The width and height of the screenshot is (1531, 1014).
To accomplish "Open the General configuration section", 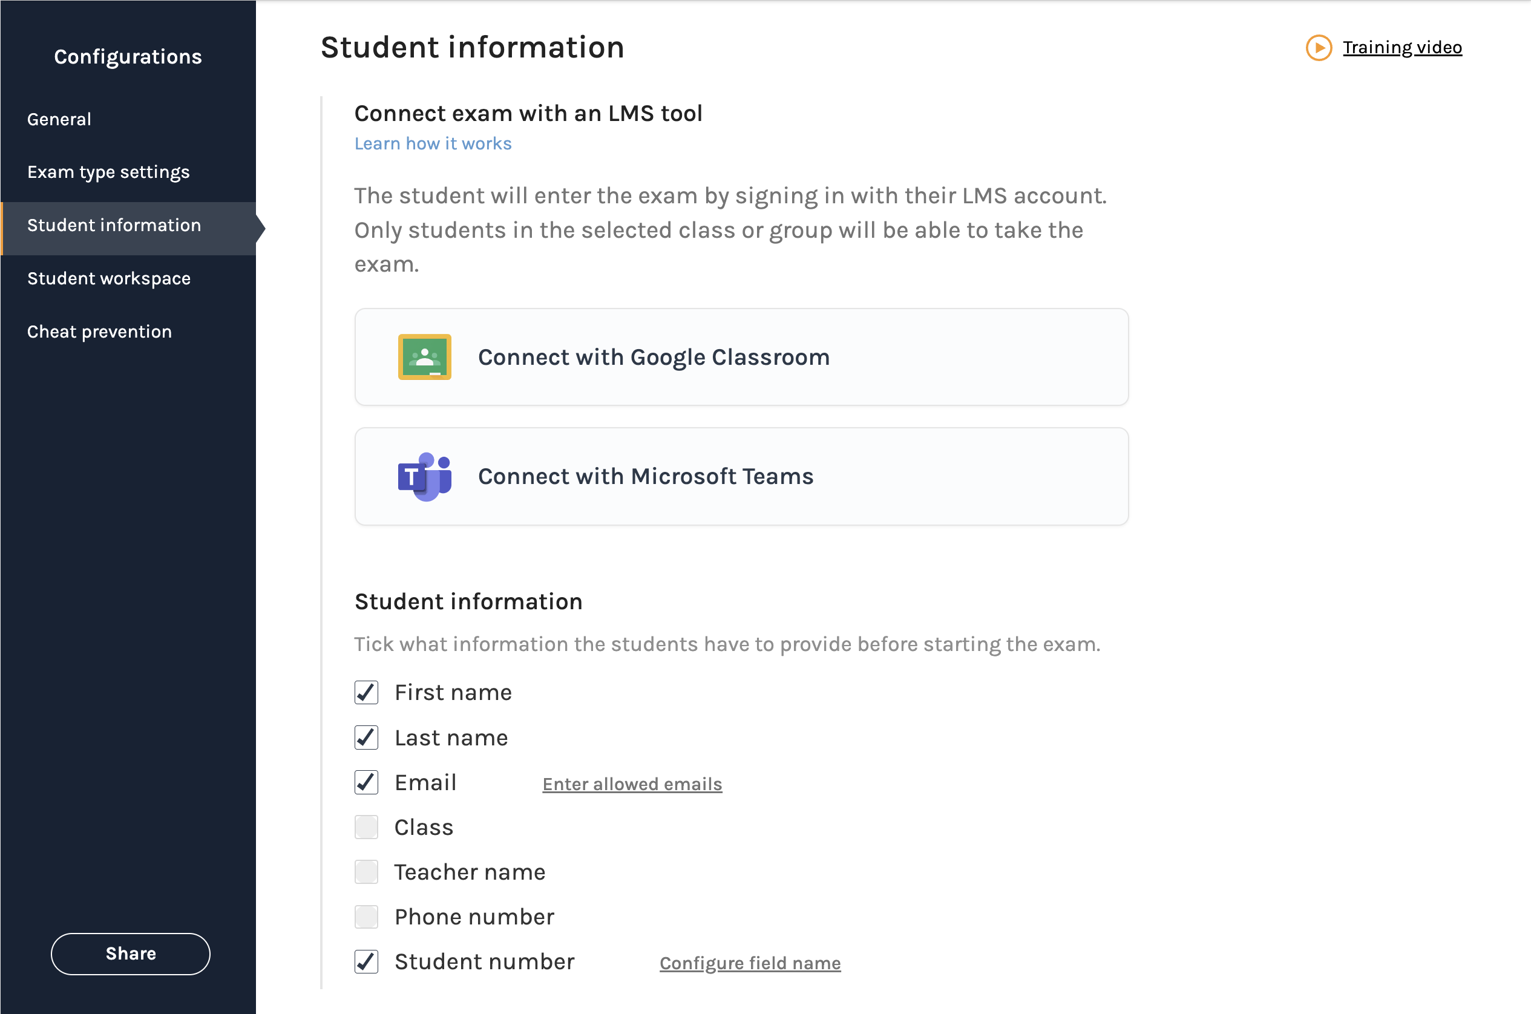I will click(59, 119).
